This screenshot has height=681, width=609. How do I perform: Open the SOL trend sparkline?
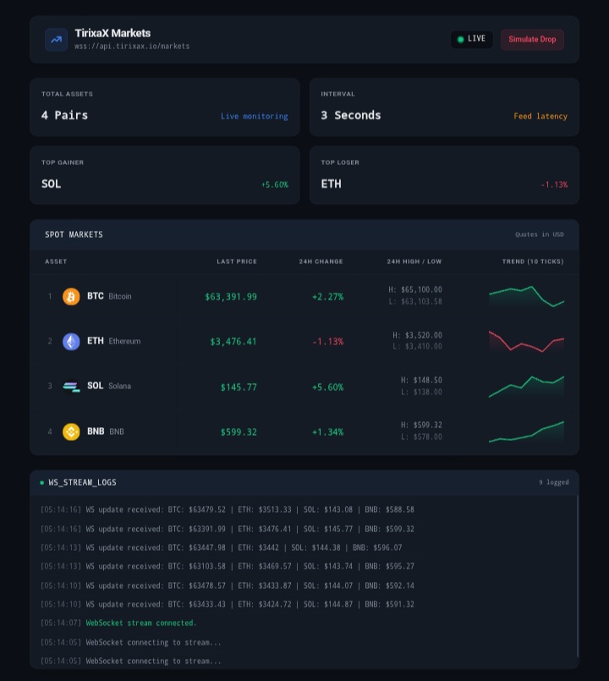tap(526, 387)
